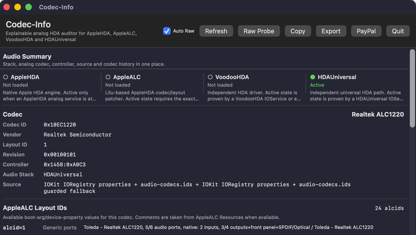416x235 pixels.
Task: Click the green window zoom button
Action: point(29,7)
